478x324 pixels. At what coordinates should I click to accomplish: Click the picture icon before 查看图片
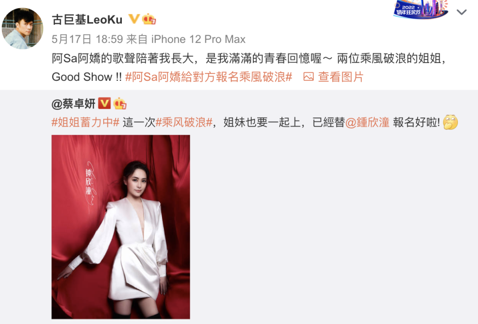[x=308, y=77]
